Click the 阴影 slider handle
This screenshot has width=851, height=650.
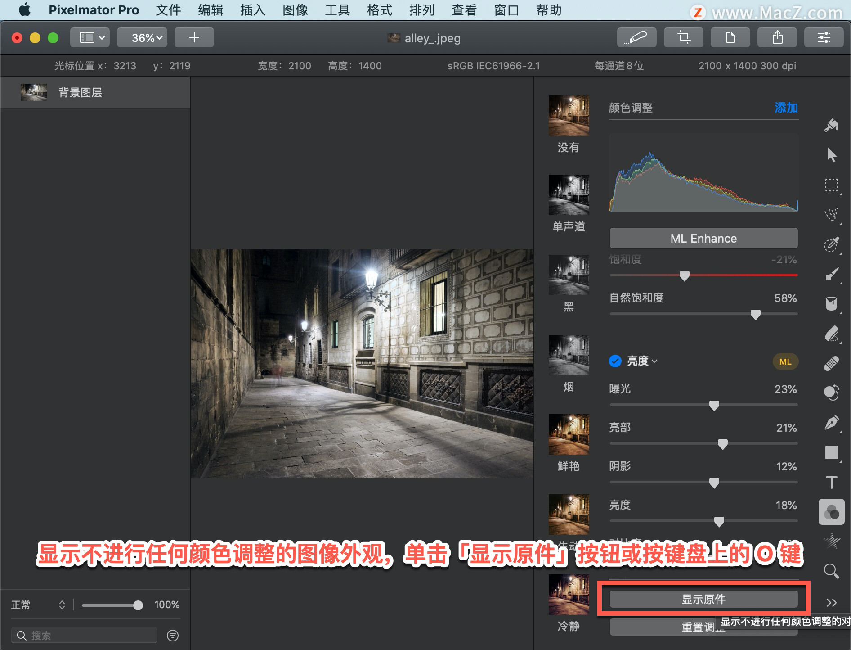click(714, 483)
